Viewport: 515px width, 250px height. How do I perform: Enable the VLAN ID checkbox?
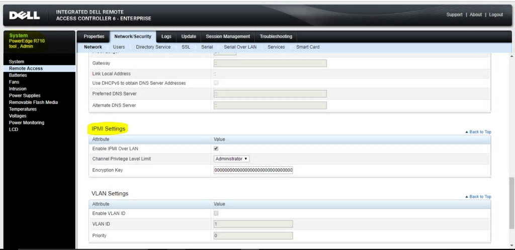pos(216,213)
